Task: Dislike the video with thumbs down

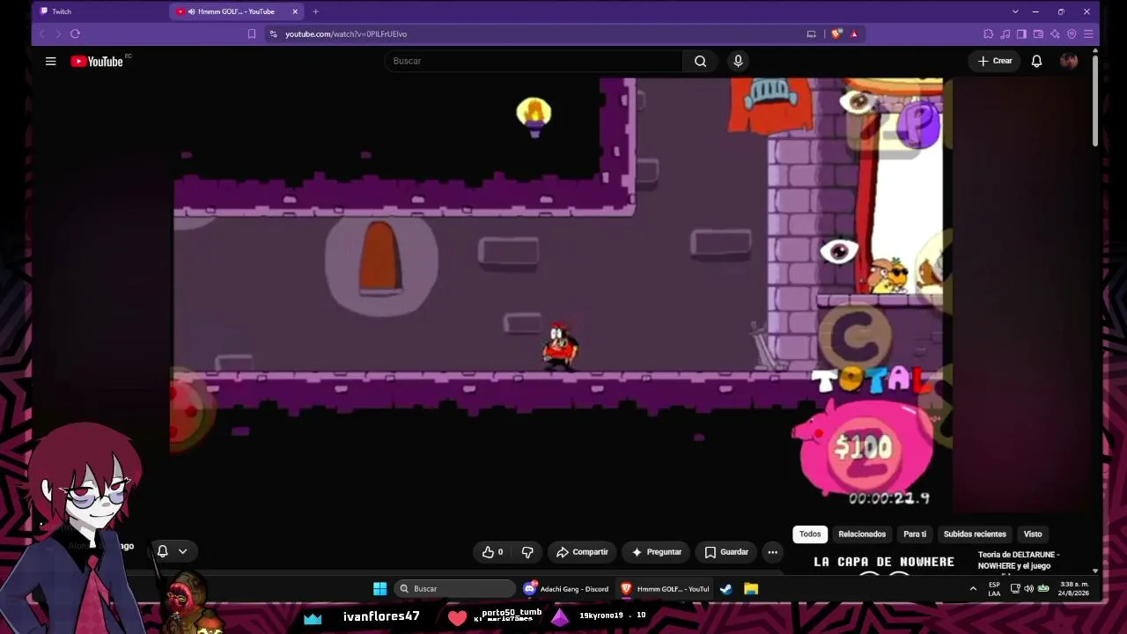Action: click(x=527, y=552)
